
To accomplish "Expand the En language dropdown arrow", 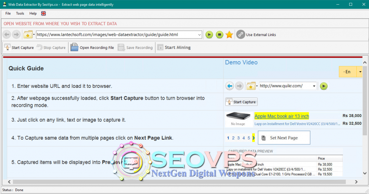I will point(360,72).
